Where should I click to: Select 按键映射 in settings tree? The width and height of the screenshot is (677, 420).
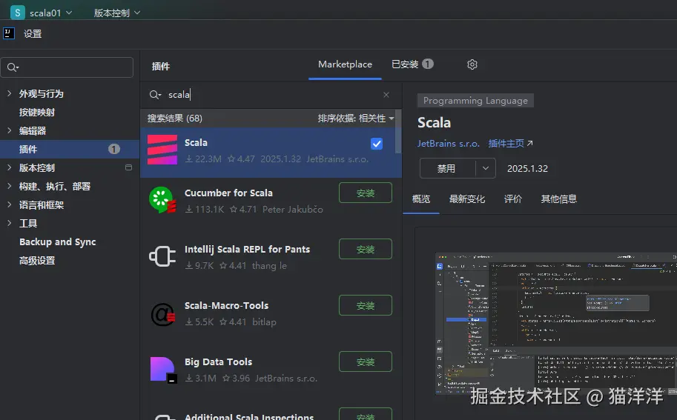click(x=36, y=112)
